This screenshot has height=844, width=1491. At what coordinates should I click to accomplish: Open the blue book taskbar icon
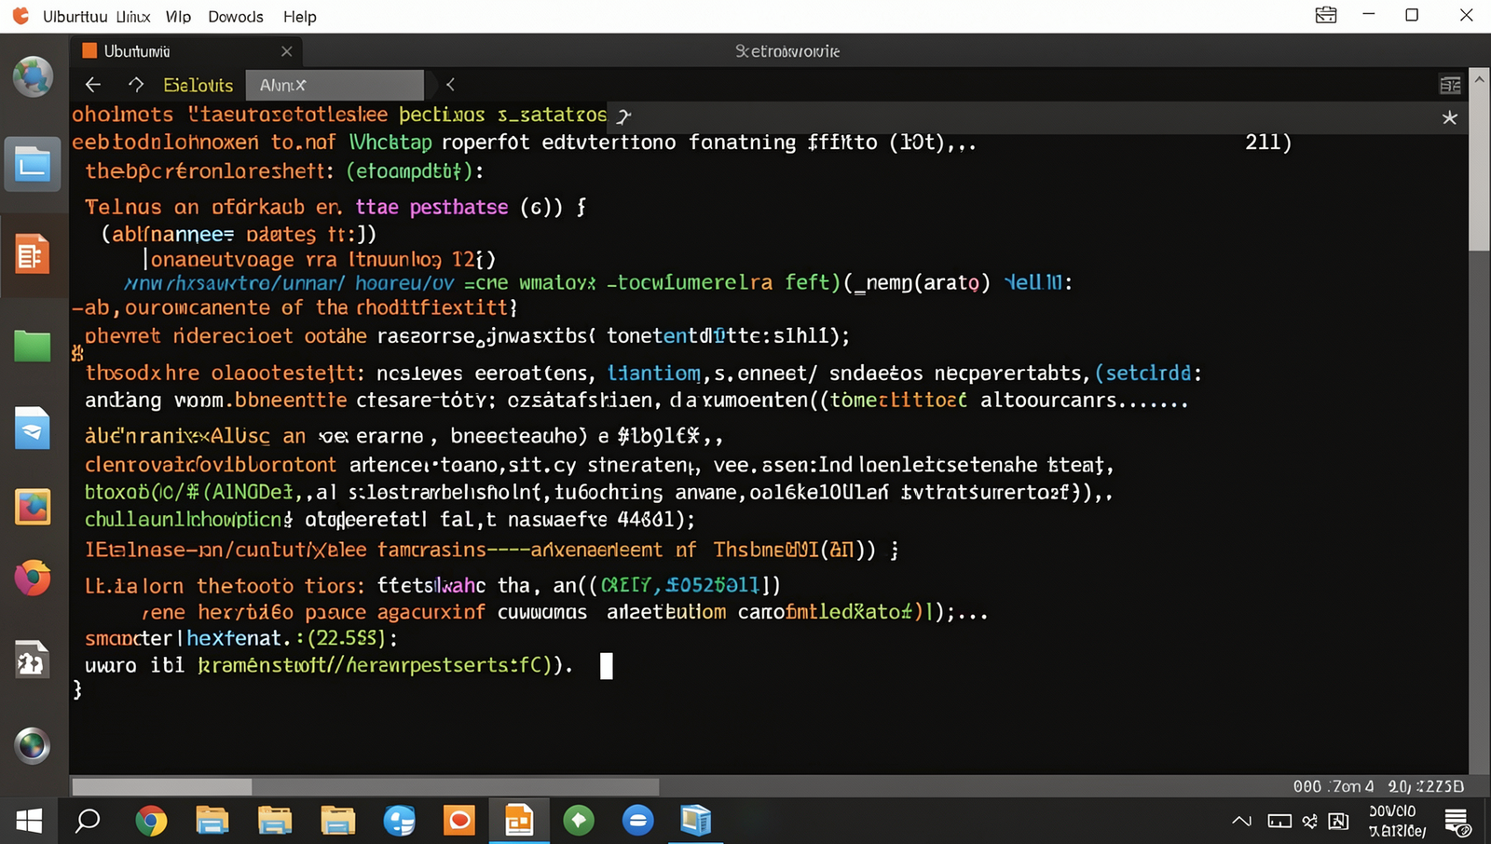[696, 821]
